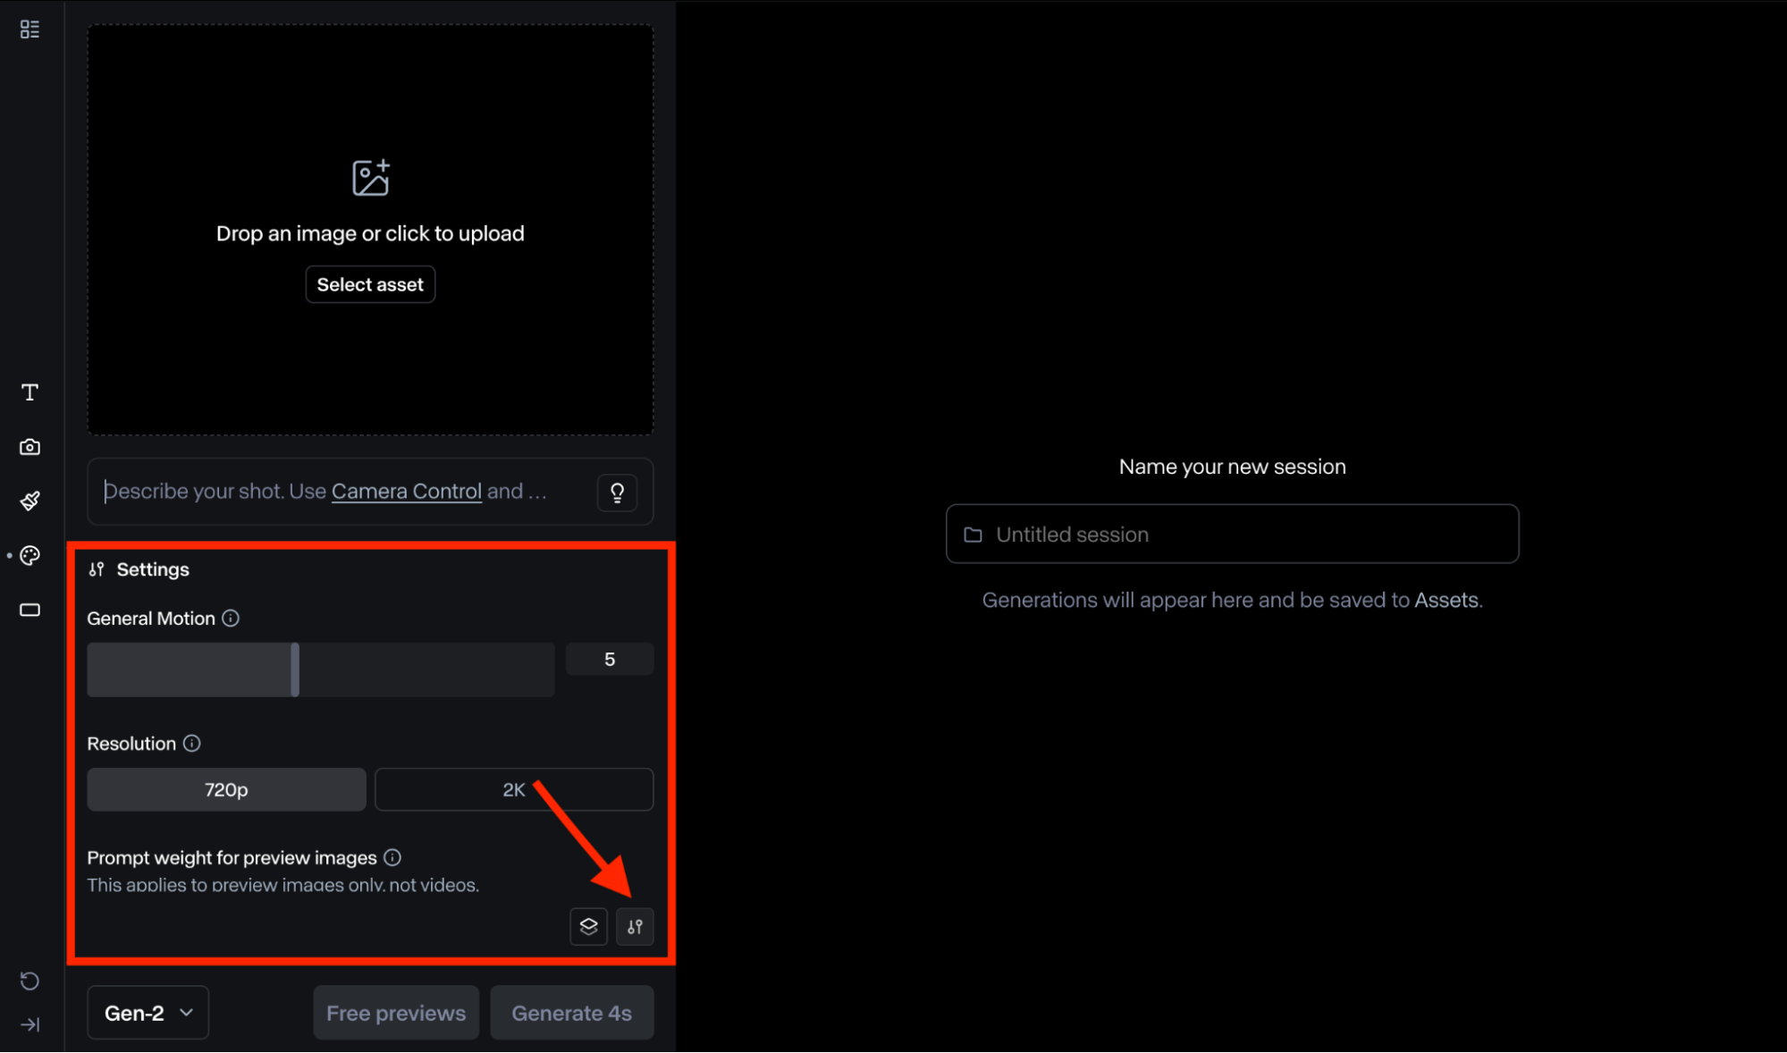Click the Camera Control hyperlink in prompt

click(x=406, y=490)
